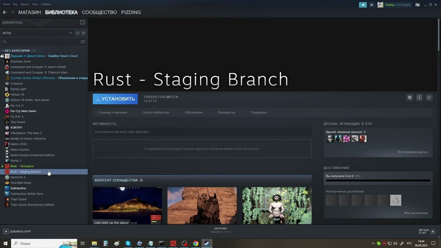Open Страница в магазине link

tap(112, 112)
